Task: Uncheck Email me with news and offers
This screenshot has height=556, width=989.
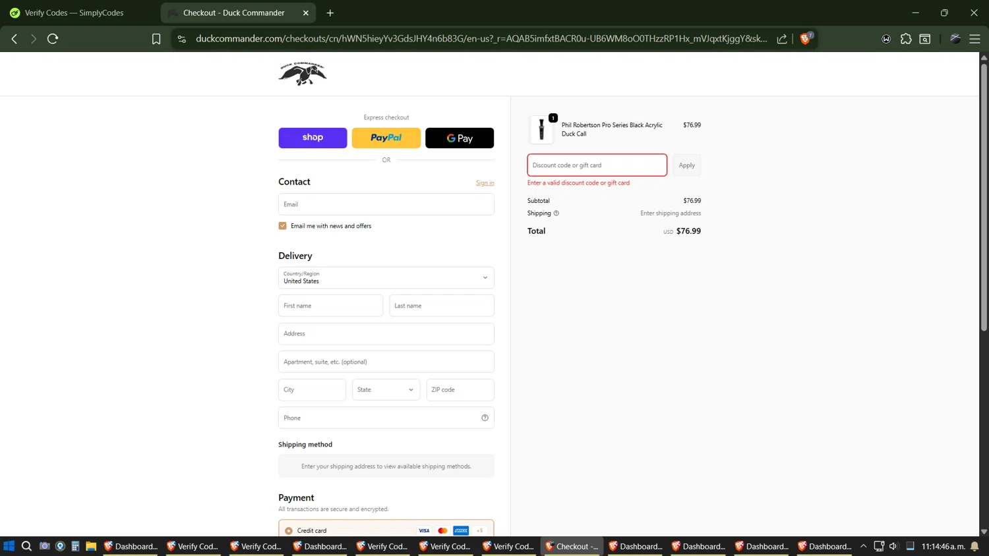Action: [283, 226]
